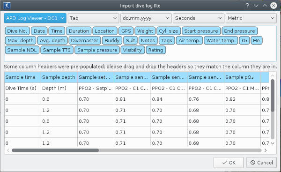Select the Depth (m) cell
This screenshot has height=172, width=281.
click(x=59, y=88)
